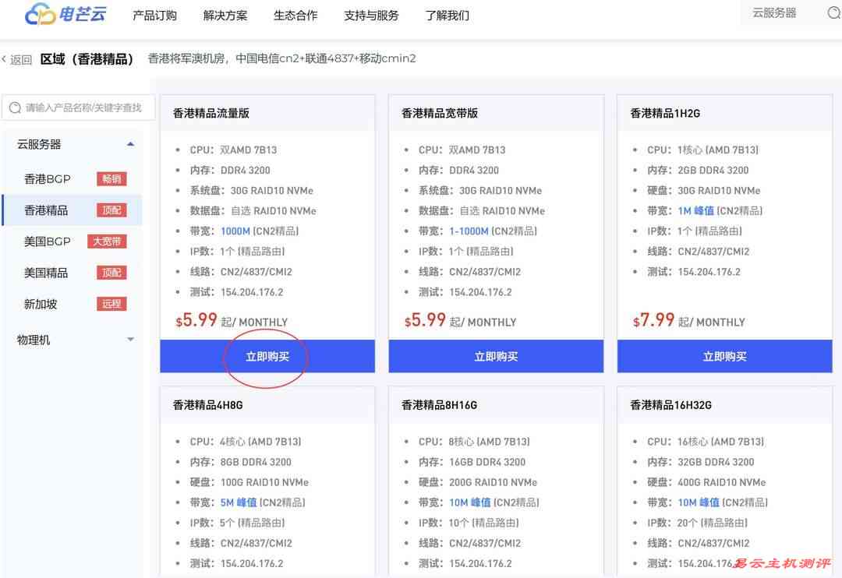Click the 1000M bandwidth link in 流量版
842x578 pixels.
pyautogui.click(x=235, y=231)
